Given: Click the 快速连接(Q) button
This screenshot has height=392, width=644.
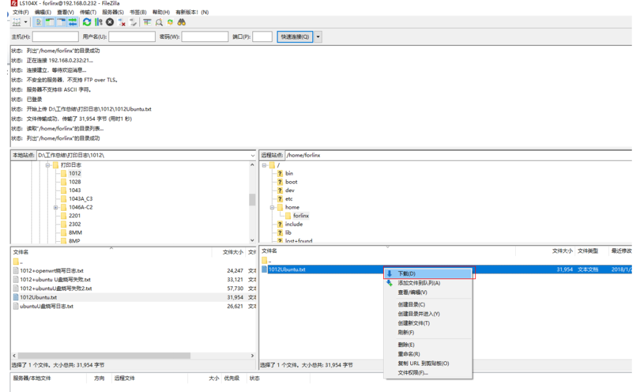Looking at the screenshot, I should pyautogui.click(x=295, y=37).
